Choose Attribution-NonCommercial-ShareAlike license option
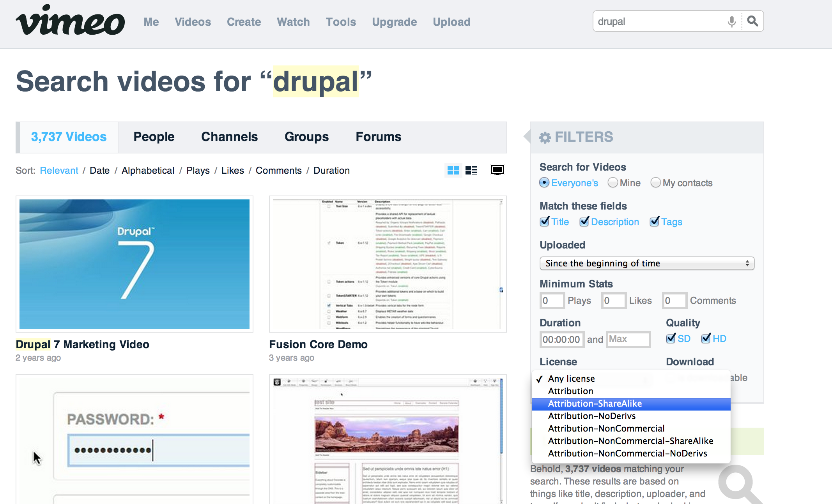 [631, 441]
